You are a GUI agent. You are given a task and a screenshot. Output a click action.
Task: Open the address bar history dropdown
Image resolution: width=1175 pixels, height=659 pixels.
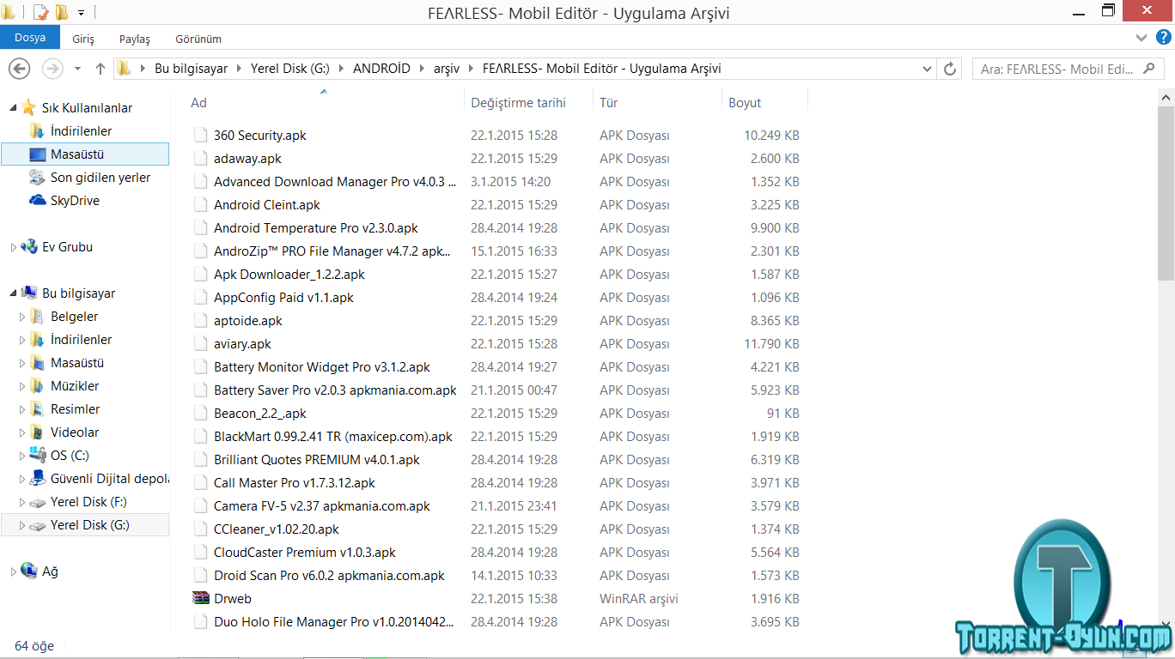coord(927,69)
